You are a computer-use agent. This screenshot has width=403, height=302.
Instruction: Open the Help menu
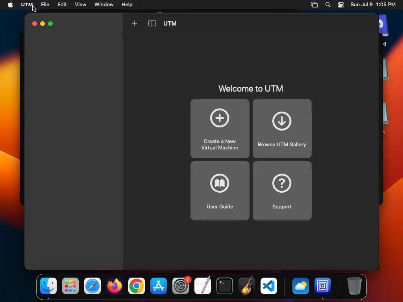click(x=127, y=5)
